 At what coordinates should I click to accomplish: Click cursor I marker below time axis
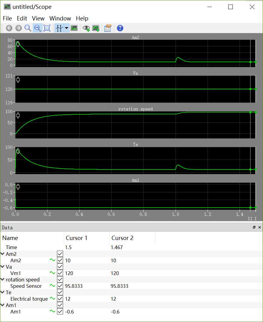pyautogui.click(x=256, y=219)
